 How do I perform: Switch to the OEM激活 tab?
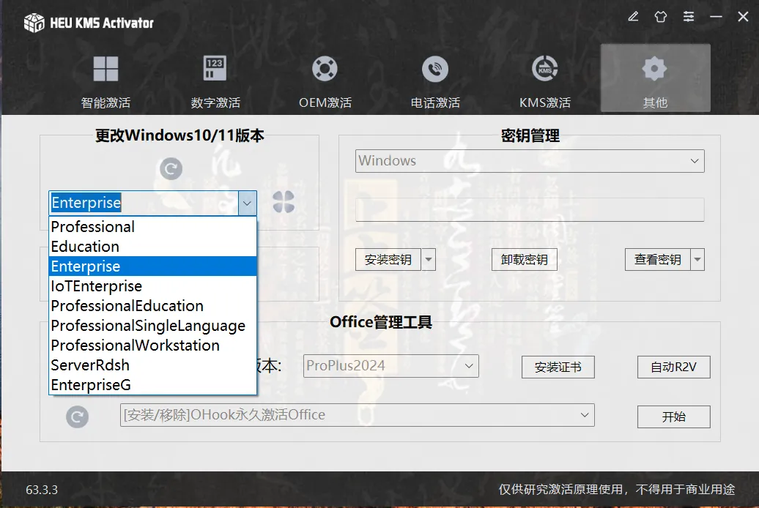pos(325,81)
